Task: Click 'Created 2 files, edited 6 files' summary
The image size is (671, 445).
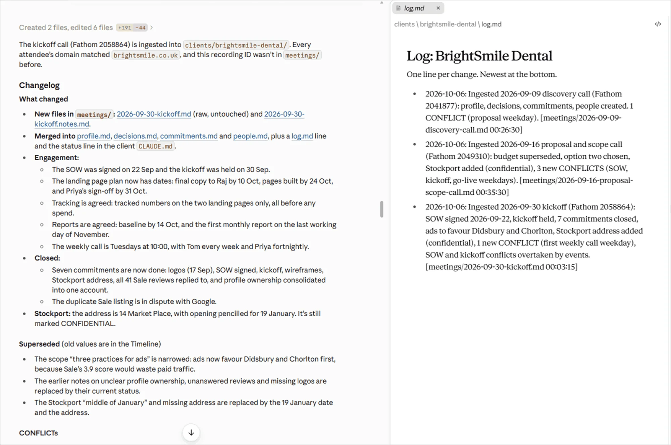Action: coord(66,27)
